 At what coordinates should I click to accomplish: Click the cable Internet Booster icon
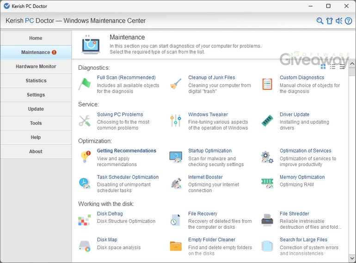pos(176,183)
